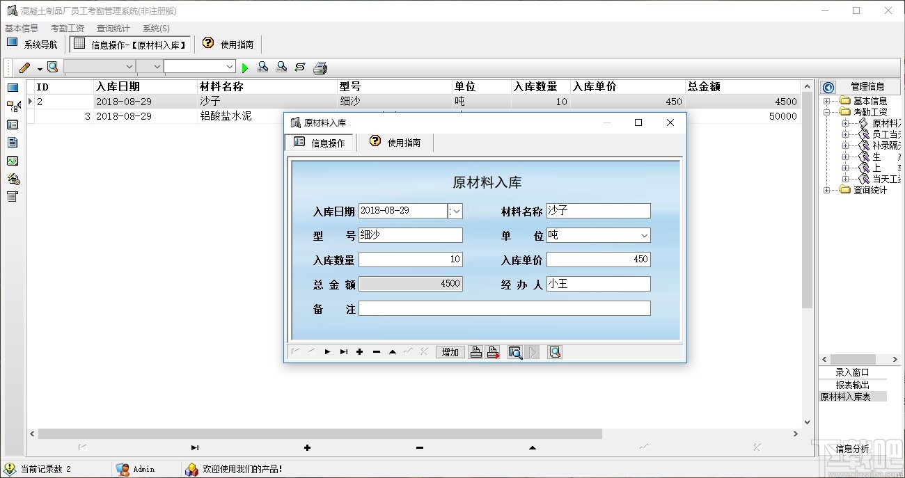Collapse the 考勤工资 tree node
Screen dimensions: 905x478
click(x=826, y=112)
